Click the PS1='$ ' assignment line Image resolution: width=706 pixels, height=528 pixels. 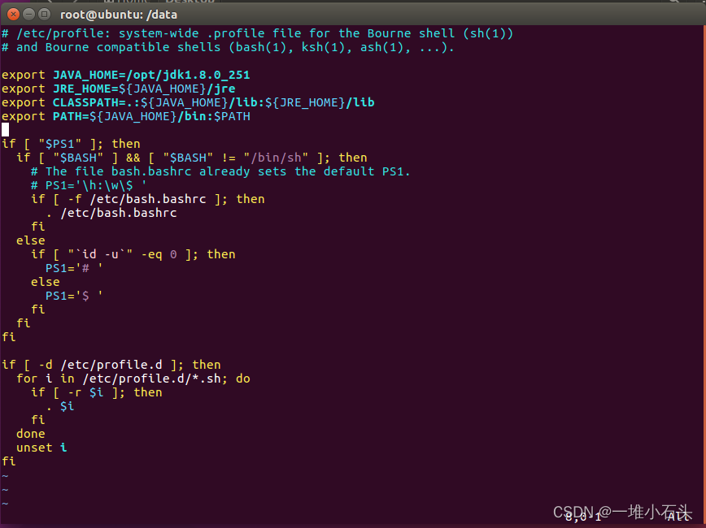pyautogui.click(x=74, y=296)
